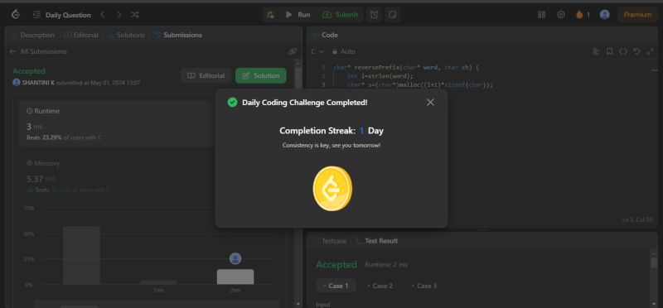
Task: Pick a random question shuffle icon
Action: 135,15
